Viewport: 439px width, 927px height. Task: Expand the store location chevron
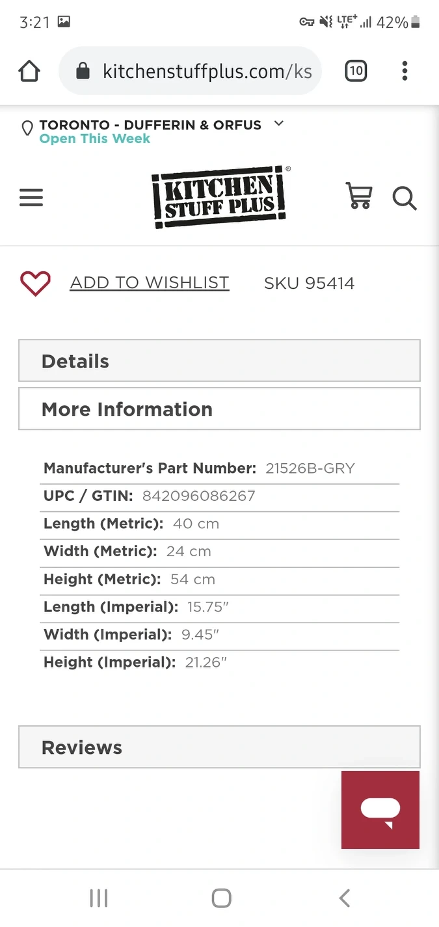click(x=279, y=124)
